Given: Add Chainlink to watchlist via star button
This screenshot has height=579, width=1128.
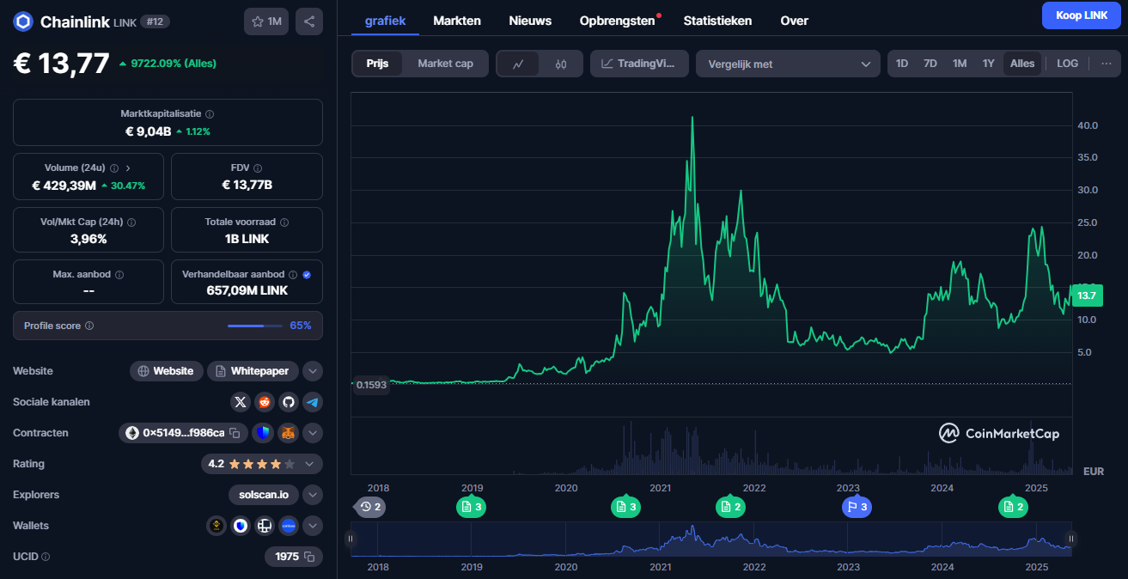Looking at the screenshot, I should 266,21.
